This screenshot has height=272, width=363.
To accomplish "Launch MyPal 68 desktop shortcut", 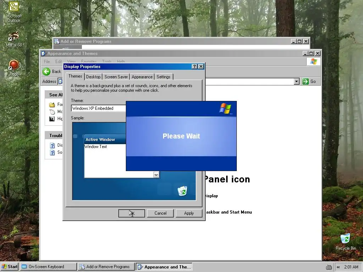I will pyautogui.click(x=14, y=39).
